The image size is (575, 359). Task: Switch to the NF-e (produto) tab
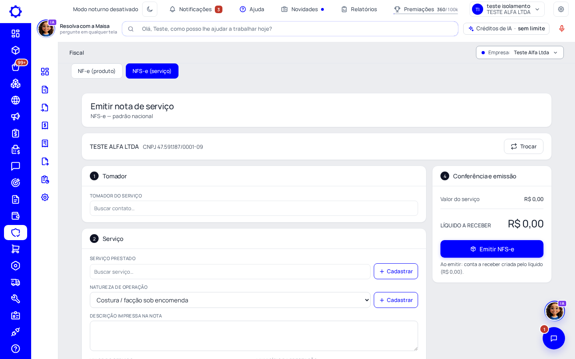point(97,71)
